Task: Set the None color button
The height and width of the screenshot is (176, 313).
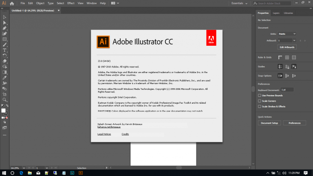Action: pyautogui.click(x=7, y=118)
